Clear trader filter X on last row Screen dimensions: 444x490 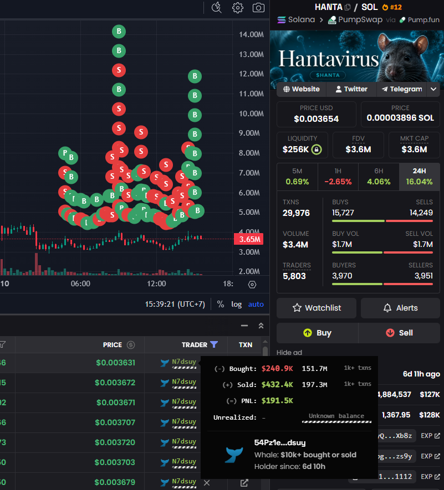[207, 483]
